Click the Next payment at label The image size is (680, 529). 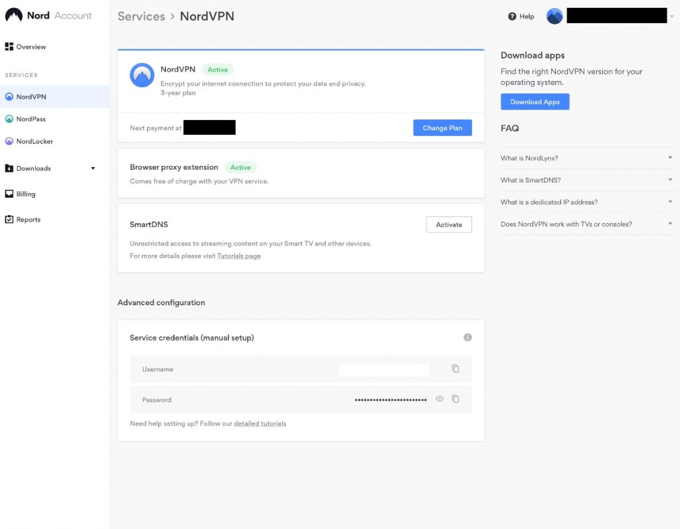155,128
